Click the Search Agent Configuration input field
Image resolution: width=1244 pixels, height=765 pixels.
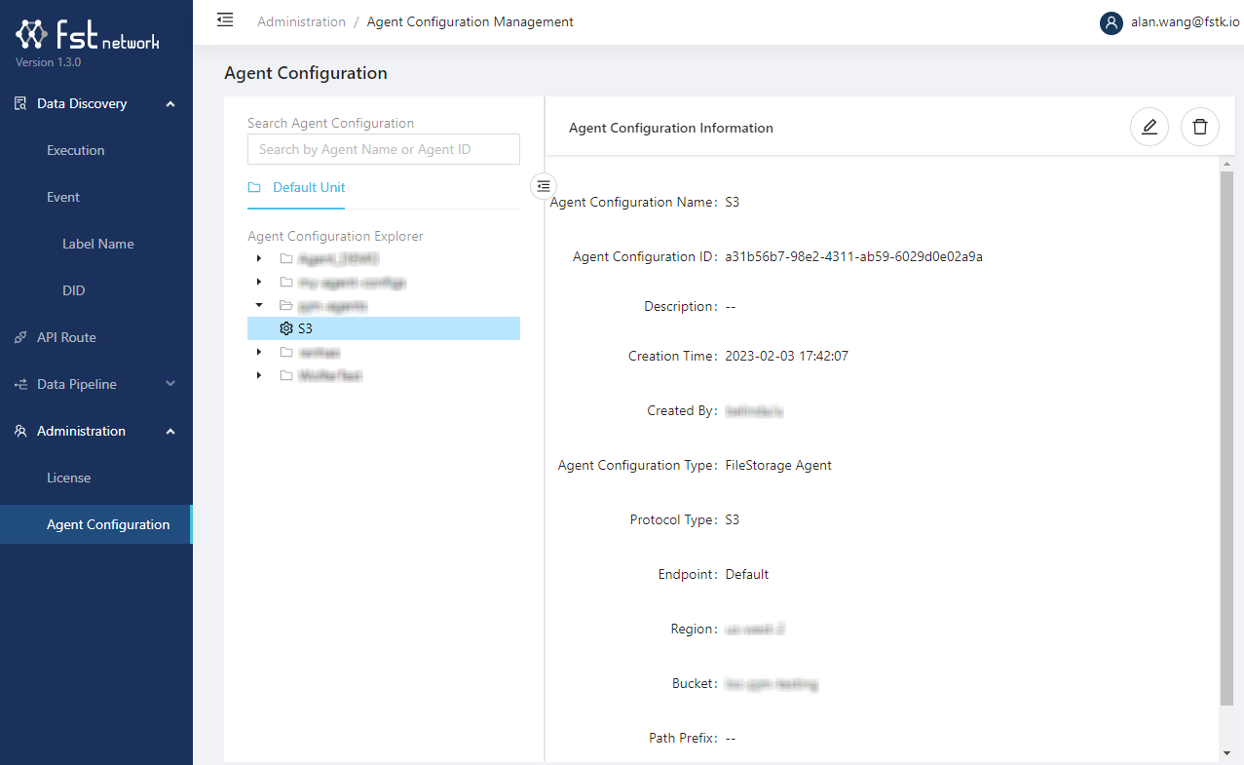tap(384, 149)
